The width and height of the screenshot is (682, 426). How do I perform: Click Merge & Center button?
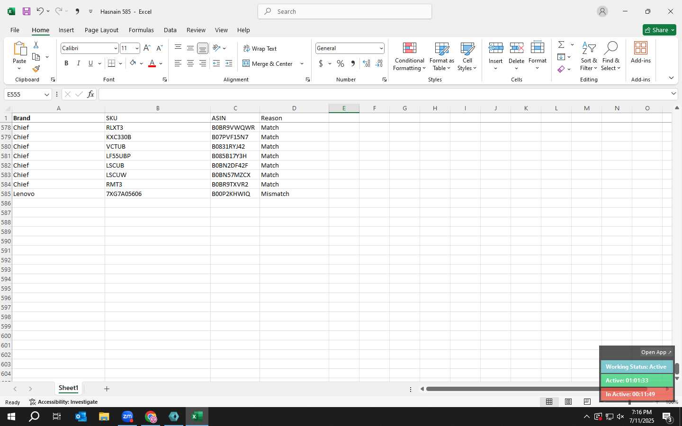tap(268, 63)
